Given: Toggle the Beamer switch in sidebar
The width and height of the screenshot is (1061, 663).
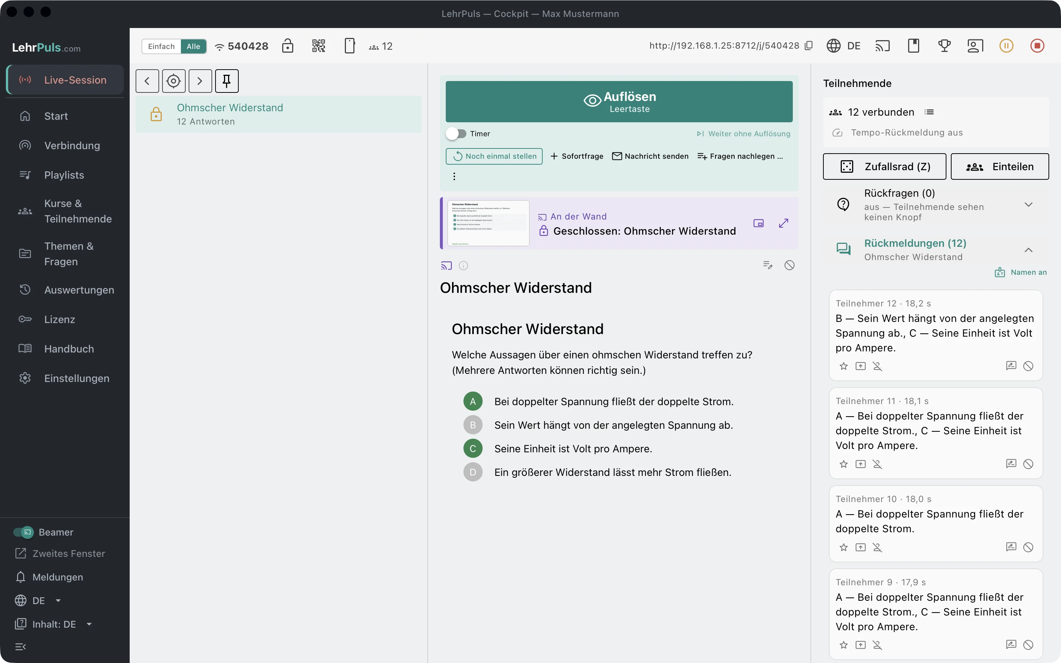Looking at the screenshot, I should click(23, 532).
